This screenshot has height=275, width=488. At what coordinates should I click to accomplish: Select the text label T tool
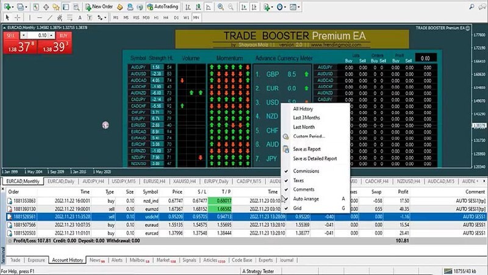tap(90, 18)
